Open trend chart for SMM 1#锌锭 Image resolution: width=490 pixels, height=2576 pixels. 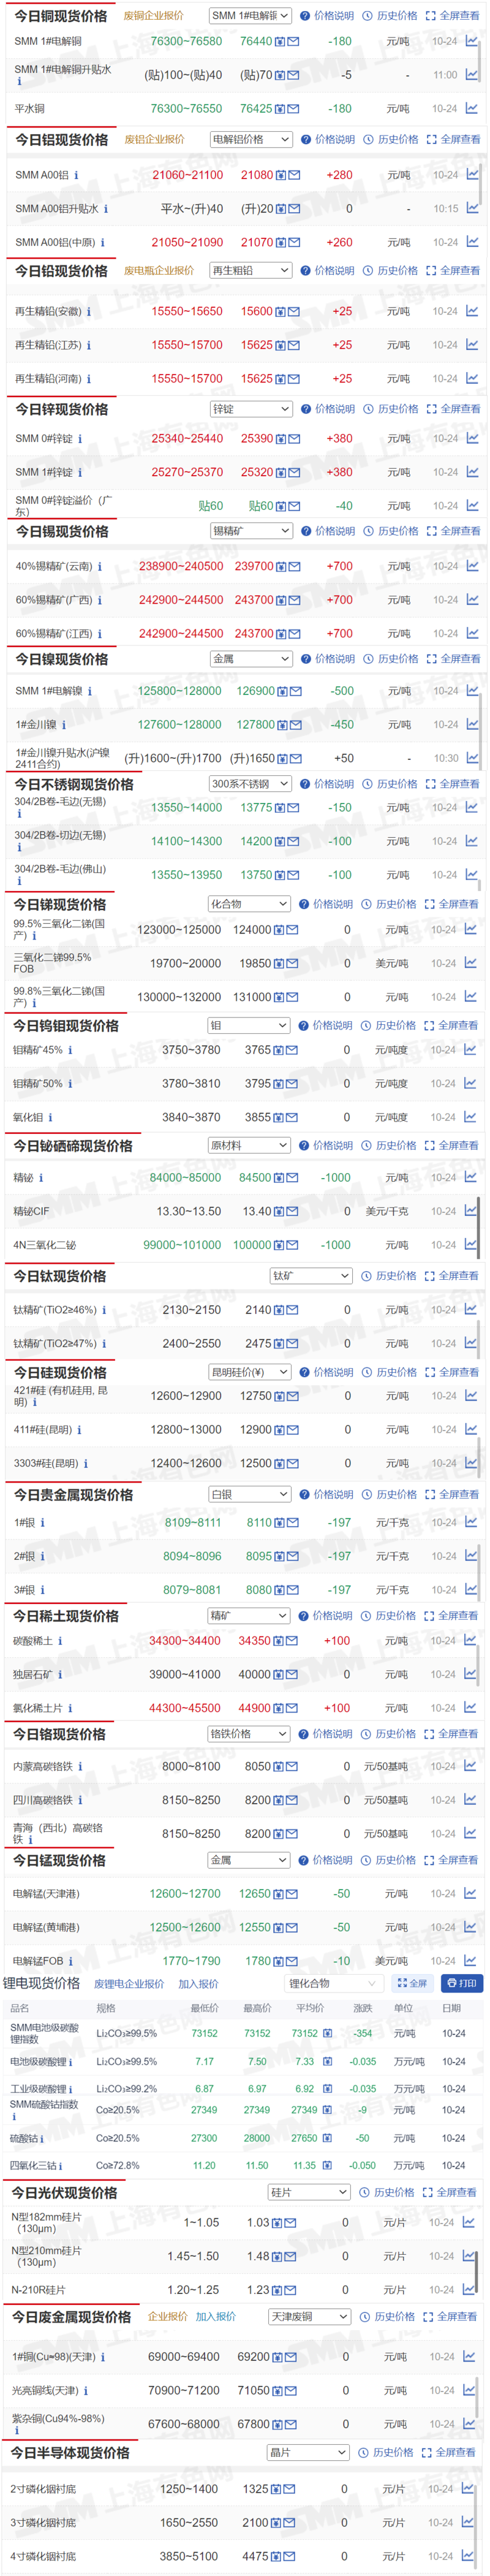(x=471, y=472)
